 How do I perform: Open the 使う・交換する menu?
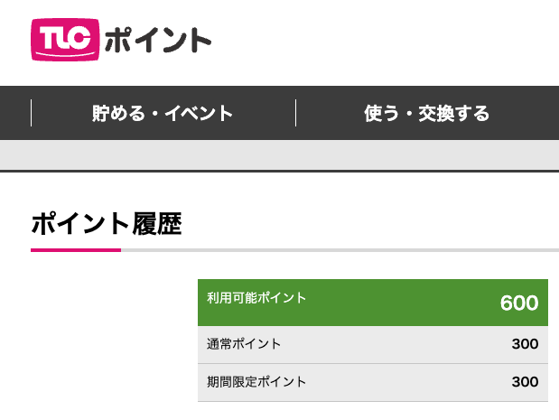click(x=427, y=114)
